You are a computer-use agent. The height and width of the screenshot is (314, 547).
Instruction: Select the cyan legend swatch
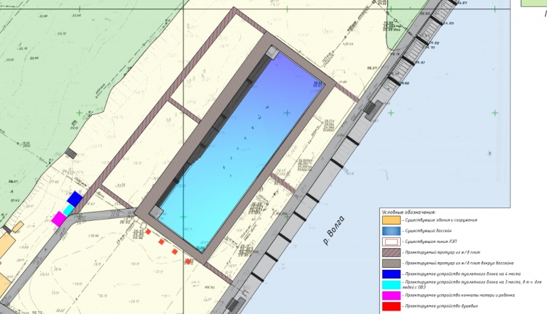pos(391,284)
